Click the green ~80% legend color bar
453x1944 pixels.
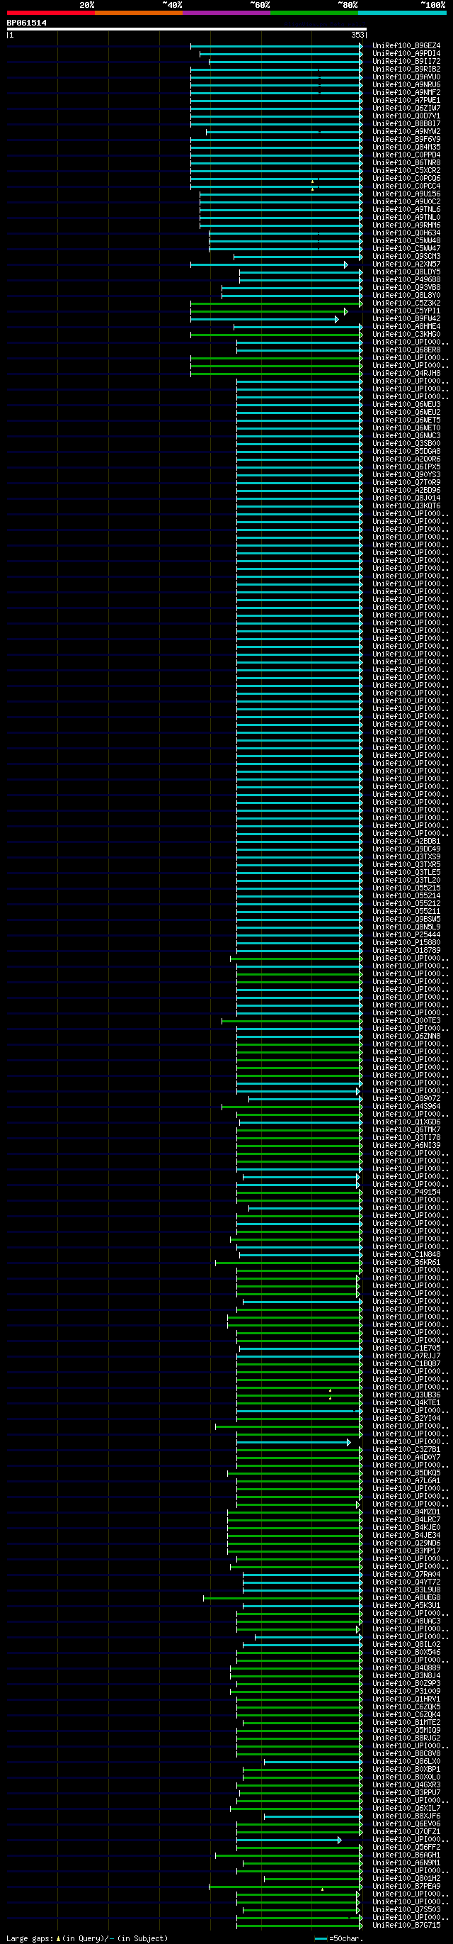point(314,13)
